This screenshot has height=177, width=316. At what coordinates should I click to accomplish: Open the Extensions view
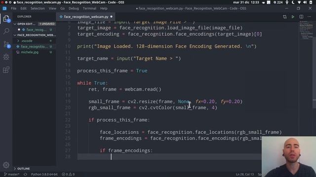6,70
